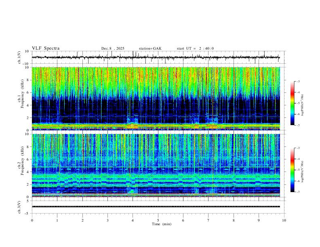
Task: Click upper color bar label '-3'
Action: point(298,81)
